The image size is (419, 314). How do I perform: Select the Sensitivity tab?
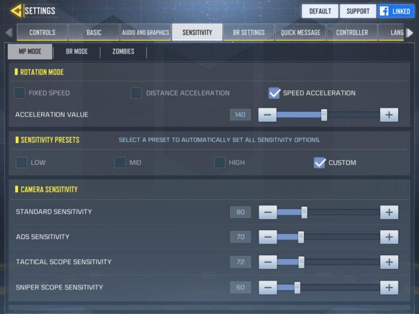[x=197, y=32]
